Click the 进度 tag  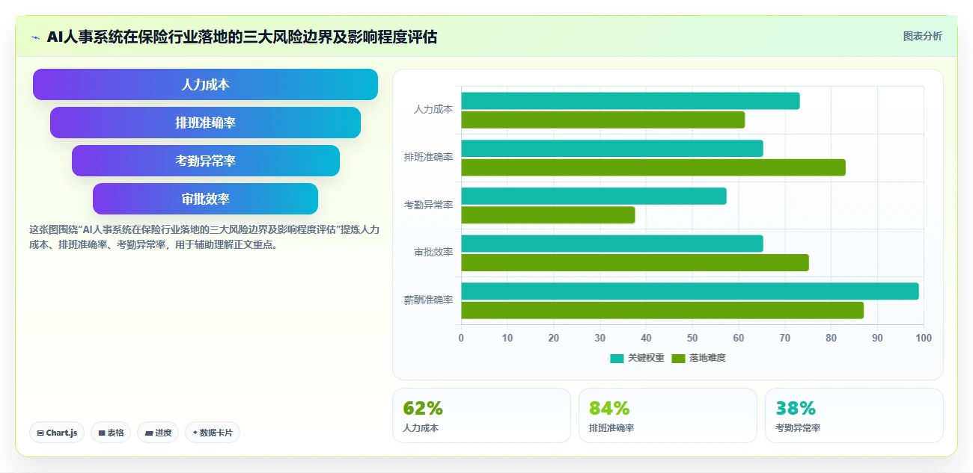(x=158, y=433)
